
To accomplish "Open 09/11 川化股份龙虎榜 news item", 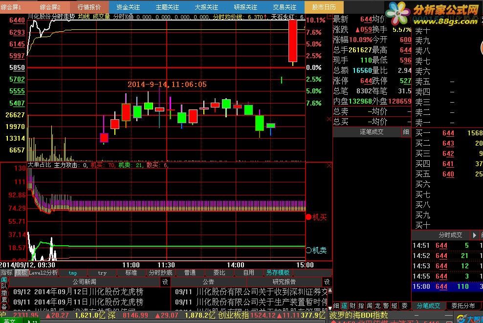I will point(78,302).
